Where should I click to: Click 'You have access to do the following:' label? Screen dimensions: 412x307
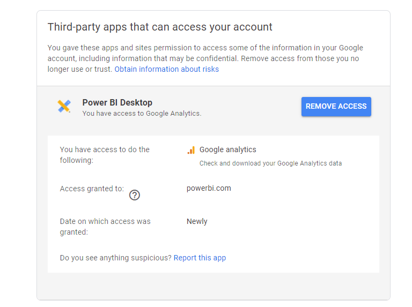(105, 155)
